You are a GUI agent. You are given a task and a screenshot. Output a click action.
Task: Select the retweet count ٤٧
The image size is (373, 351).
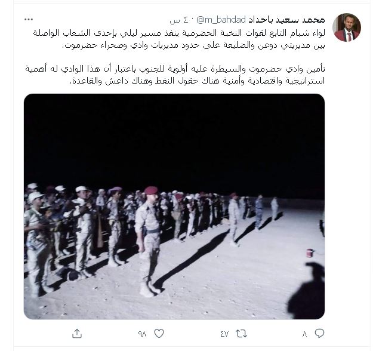tap(224, 334)
